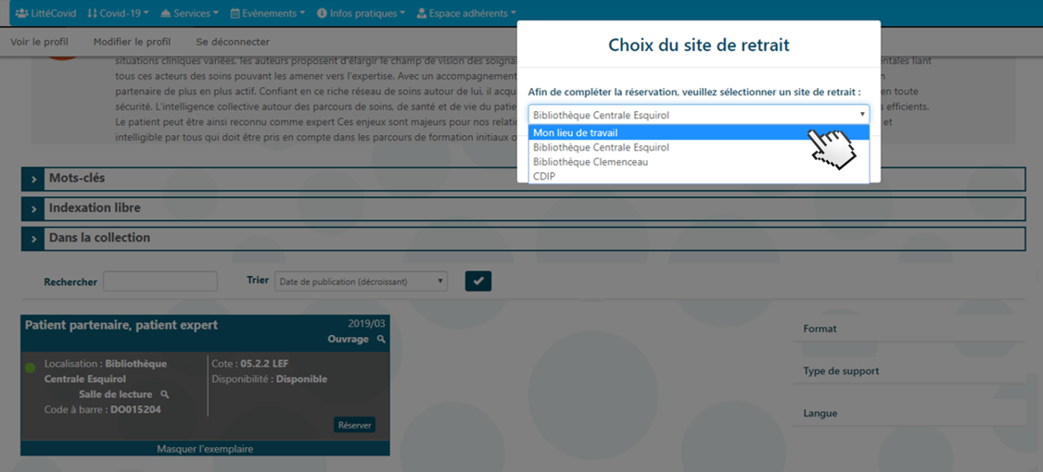Click the green availability status dot
The height and width of the screenshot is (472, 1043).
pyautogui.click(x=30, y=367)
